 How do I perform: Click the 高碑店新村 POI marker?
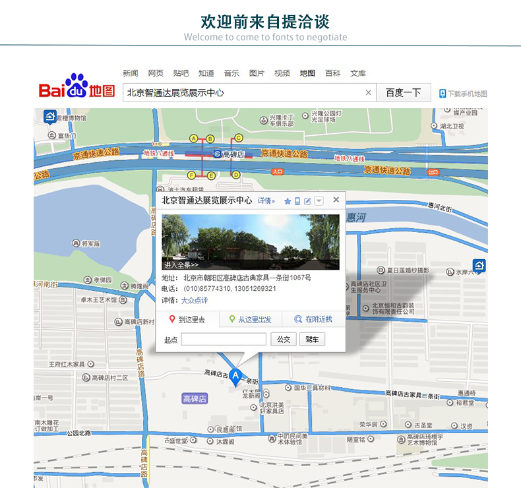click(118, 322)
